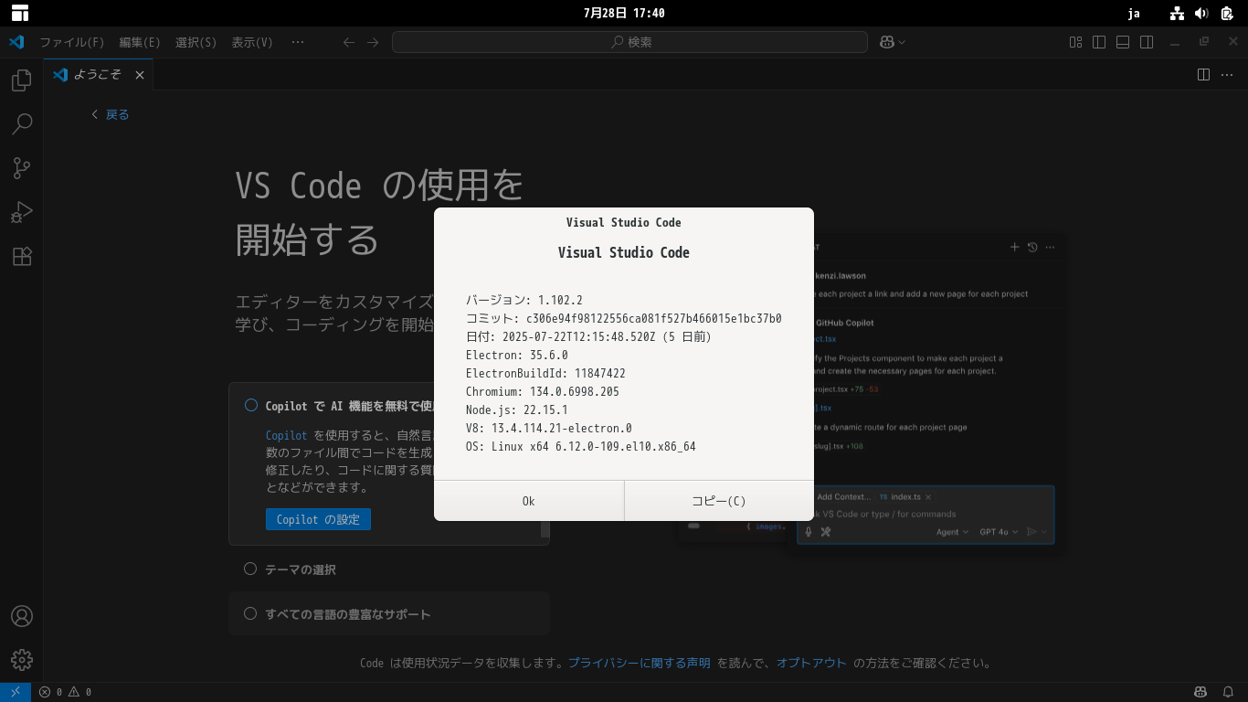Show more menus via the title bar ellipsis
The image size is (1248, 702).
(298, 42)
